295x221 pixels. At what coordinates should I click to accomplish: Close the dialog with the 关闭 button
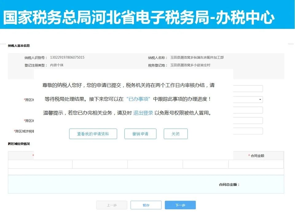click(x=176, y=134)
